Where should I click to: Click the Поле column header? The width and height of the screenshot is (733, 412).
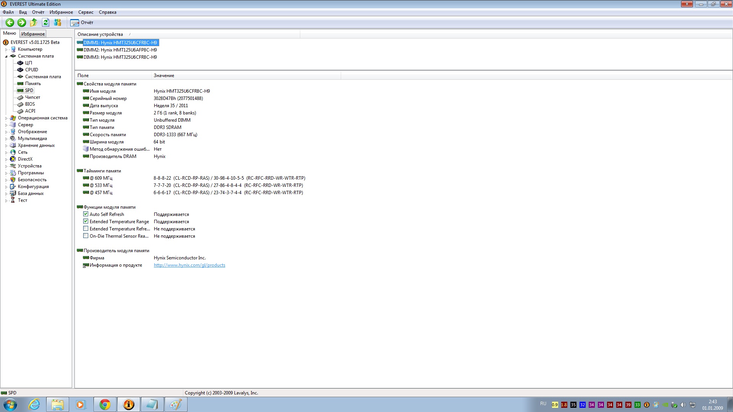point(113,76)
